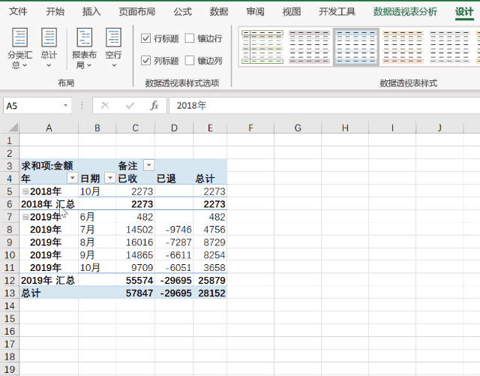
Task: Open the 文件 tab
Action: 18,12
